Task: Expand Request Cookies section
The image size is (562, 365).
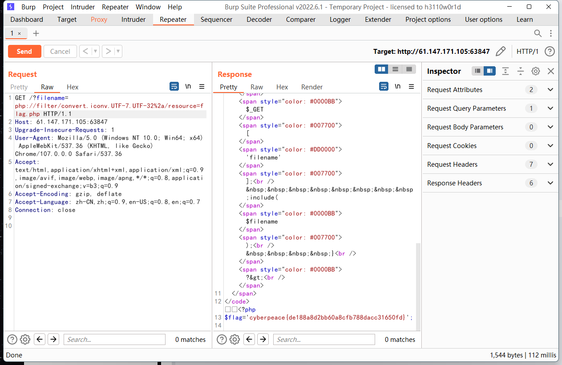Action: [490, 146]
